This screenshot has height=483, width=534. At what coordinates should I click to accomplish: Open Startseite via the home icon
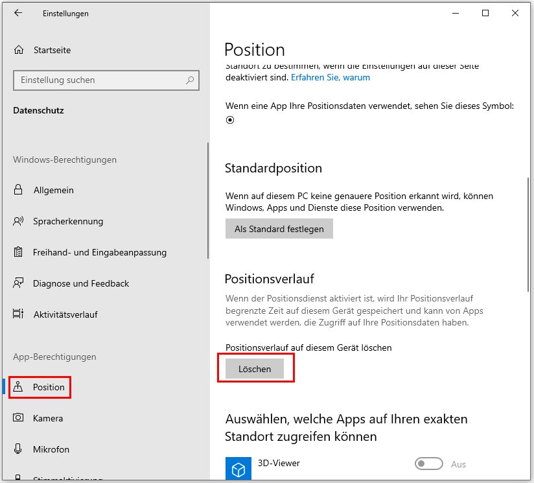pos(19,50)
